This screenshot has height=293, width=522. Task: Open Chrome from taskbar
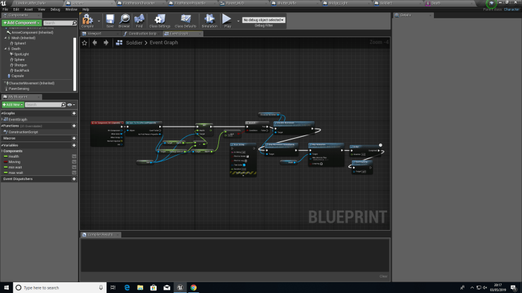coord(193,288)
